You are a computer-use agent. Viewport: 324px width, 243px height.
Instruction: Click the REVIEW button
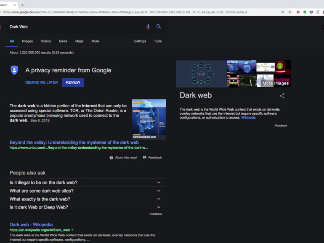[73, 82]
